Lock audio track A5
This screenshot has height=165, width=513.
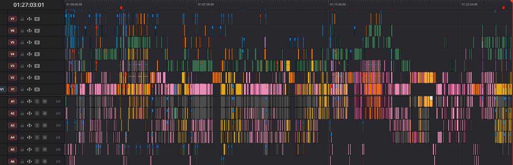point(22,150)
